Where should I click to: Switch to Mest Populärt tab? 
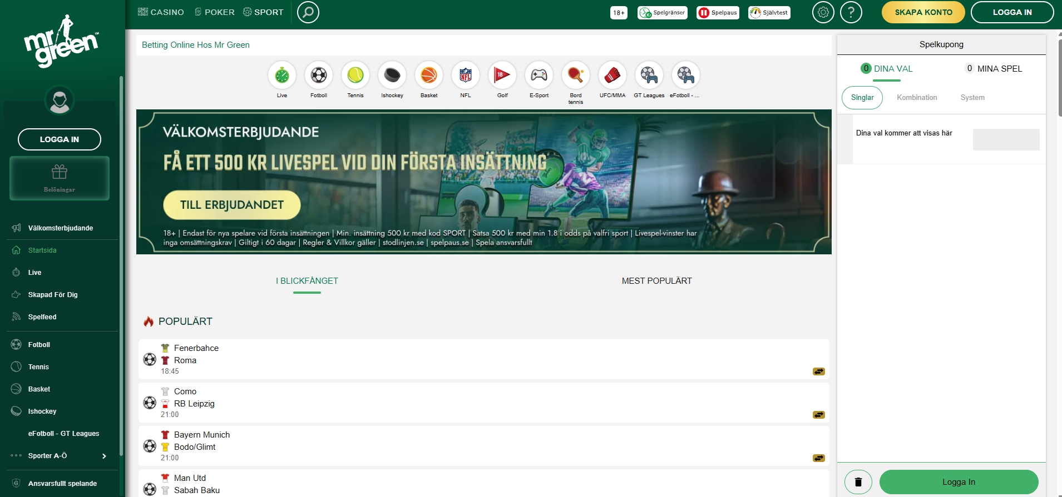[x=657, y=281]
